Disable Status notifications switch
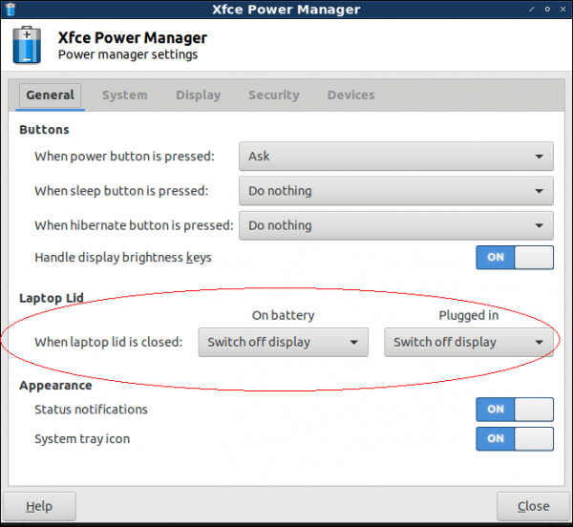573x527 pixels. 515,410
